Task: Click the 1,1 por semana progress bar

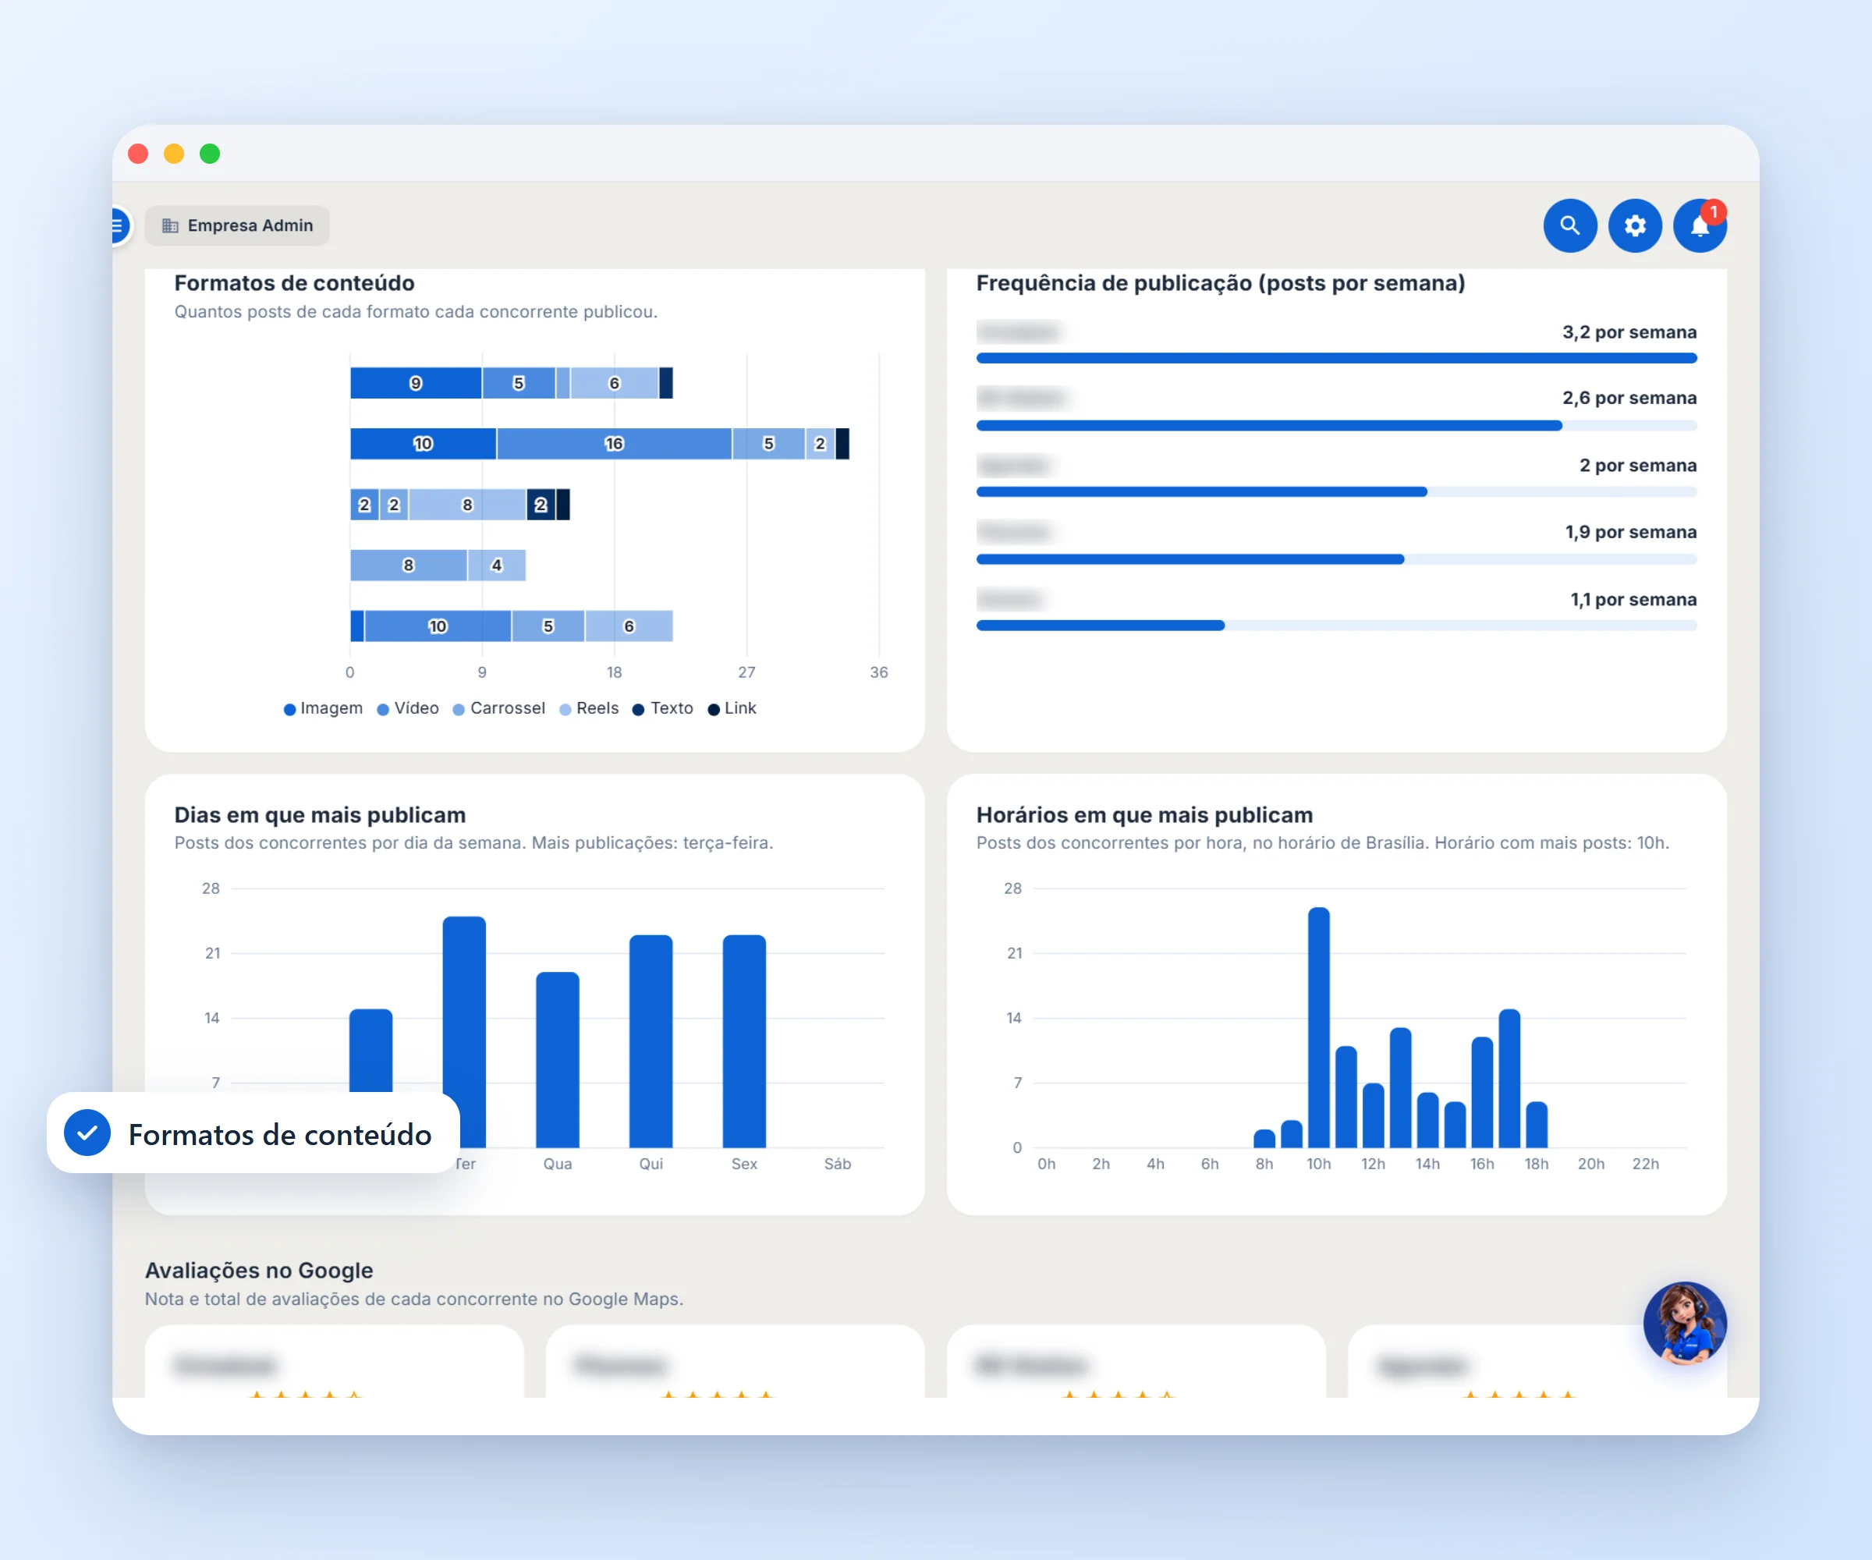Action: pos(1336,626)
